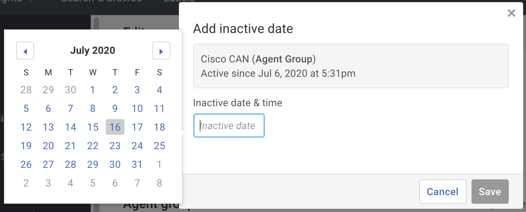Image resolution: width=526 pixels, height=212 pixels.
Task: Select July 7 in the date picker
Action: pyautogui.click(x=70, y=108)
